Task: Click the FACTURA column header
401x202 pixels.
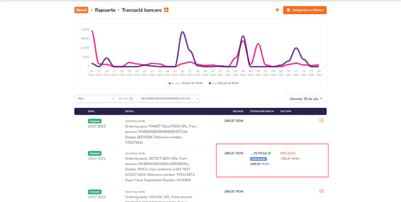Action: click(x=286, y=111)
